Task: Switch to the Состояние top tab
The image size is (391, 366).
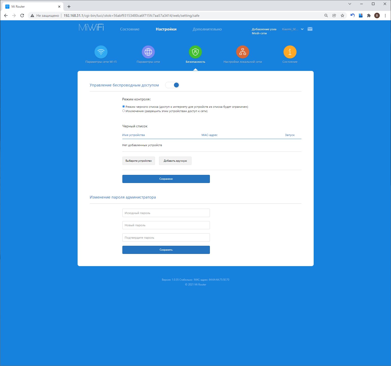Action: (130, 29)
